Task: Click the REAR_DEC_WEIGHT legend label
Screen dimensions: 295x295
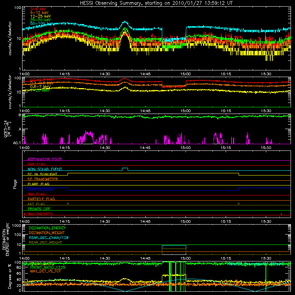Action: (45, 243)
